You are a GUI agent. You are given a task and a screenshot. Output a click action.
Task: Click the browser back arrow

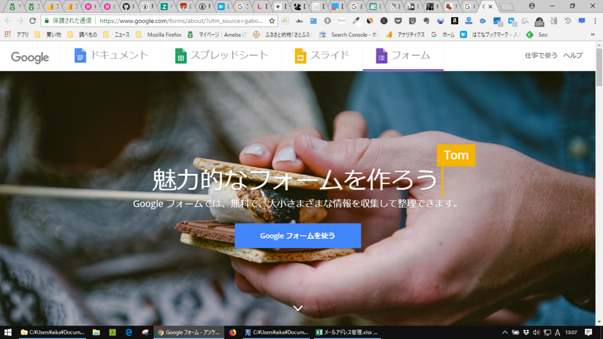point(8,21)
